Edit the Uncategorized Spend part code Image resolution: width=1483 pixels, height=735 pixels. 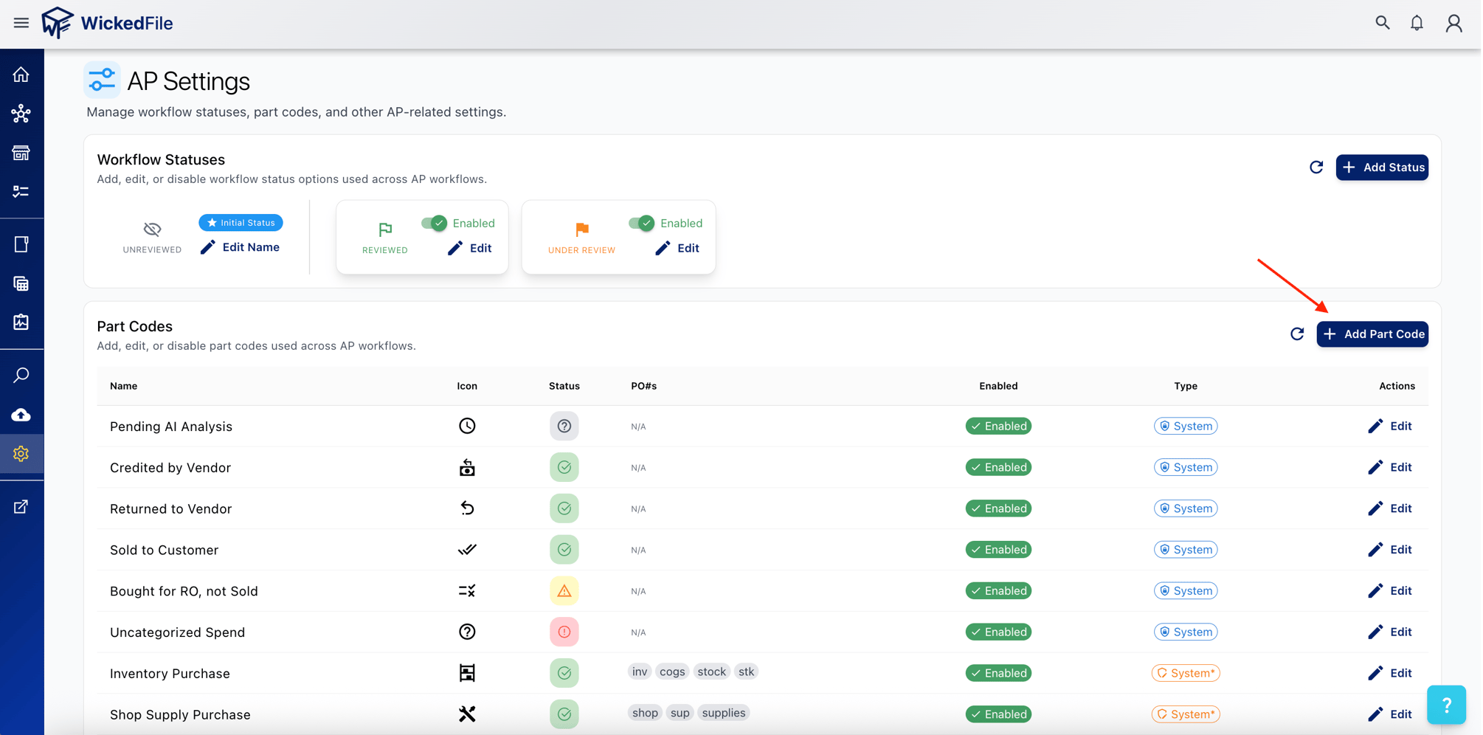[x=1390, y=632]
